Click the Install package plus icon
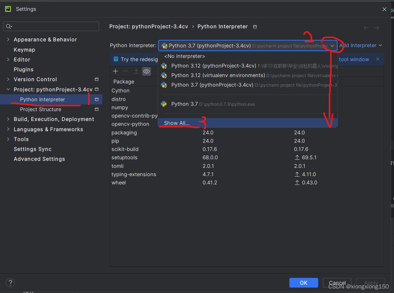 pos(115,71)
